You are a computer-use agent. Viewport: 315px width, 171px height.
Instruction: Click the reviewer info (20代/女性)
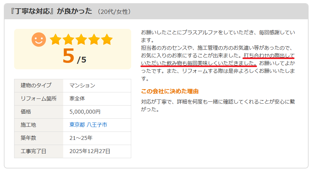coord(114,12)
